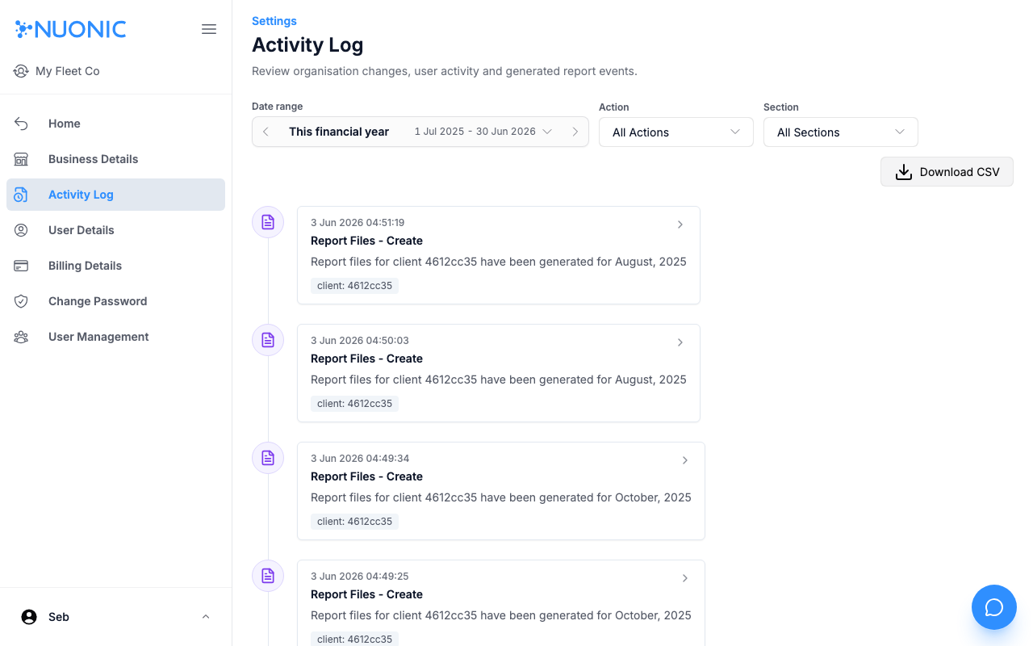Click client tag in 04:49:34 entry

pos(354,522)
